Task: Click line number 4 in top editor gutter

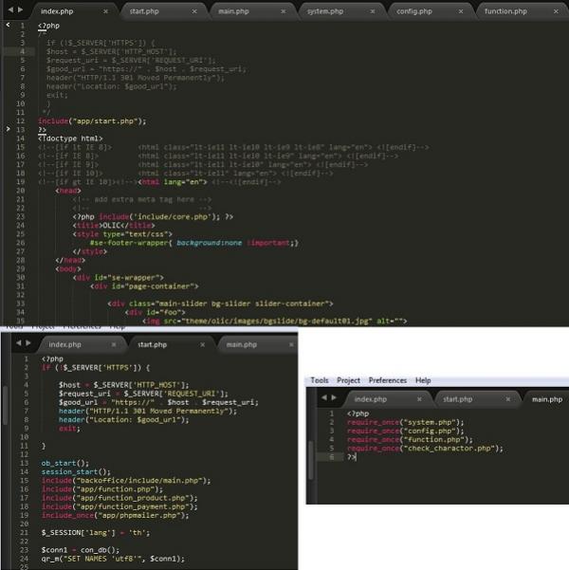Action: click(x=22, y=51)
